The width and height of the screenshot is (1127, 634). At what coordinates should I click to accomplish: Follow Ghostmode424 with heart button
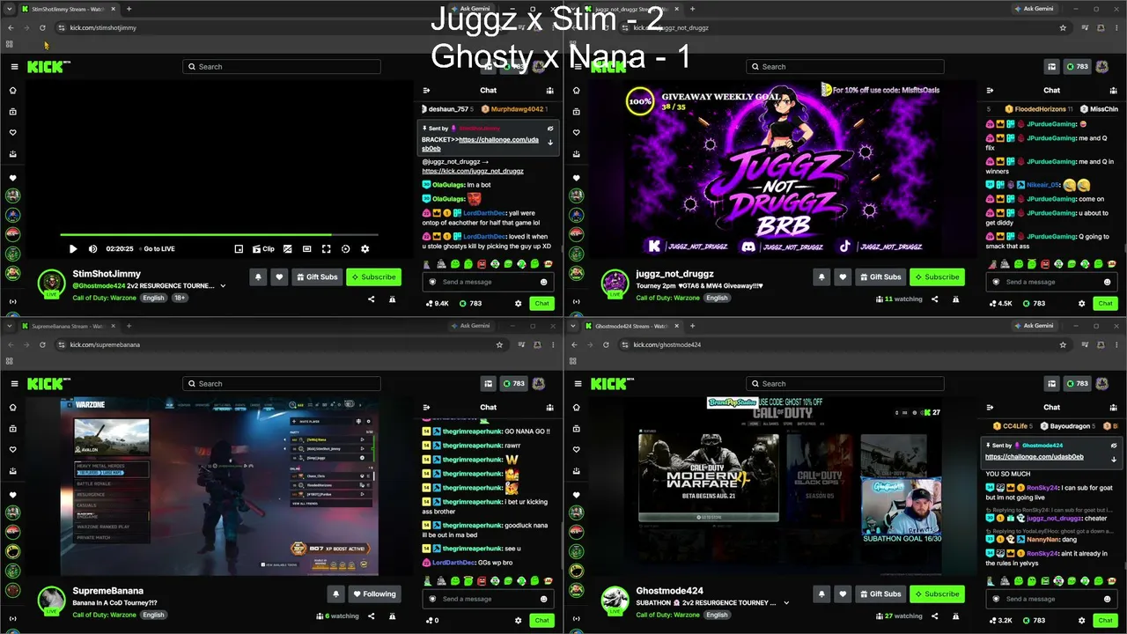pos(843,594)
